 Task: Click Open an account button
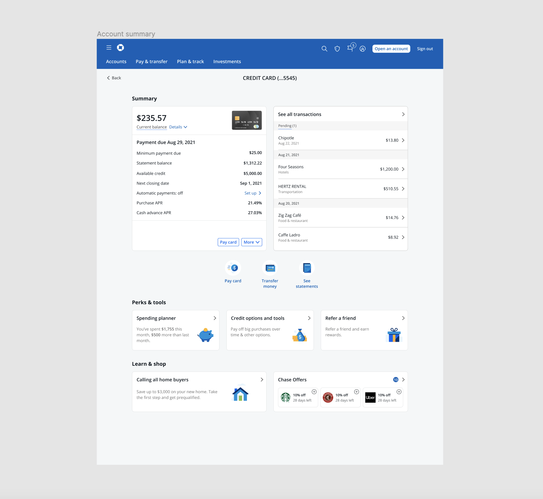pos(391,49)
